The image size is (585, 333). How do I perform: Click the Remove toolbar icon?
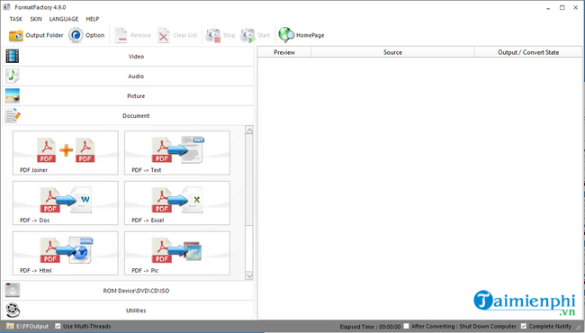click(121, 35)
